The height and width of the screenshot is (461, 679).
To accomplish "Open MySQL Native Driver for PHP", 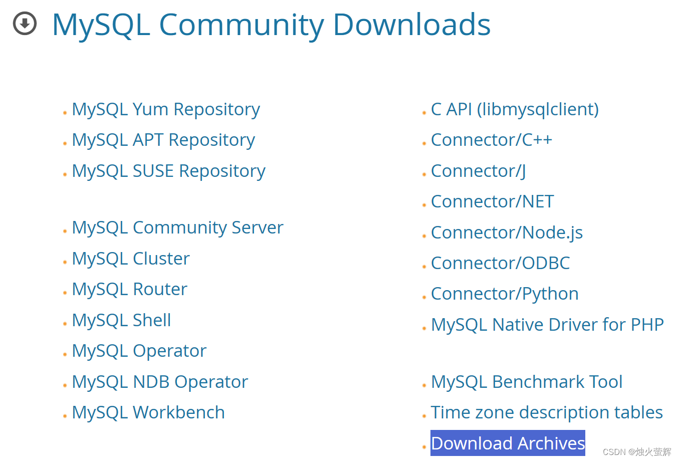I will click(x=547, y=325).
